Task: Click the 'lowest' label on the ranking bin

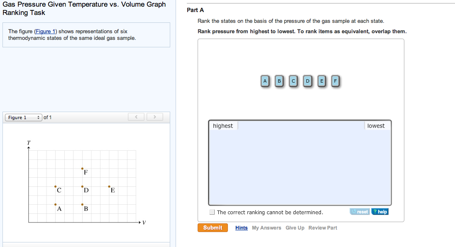Action: click(x=376, y=125)
